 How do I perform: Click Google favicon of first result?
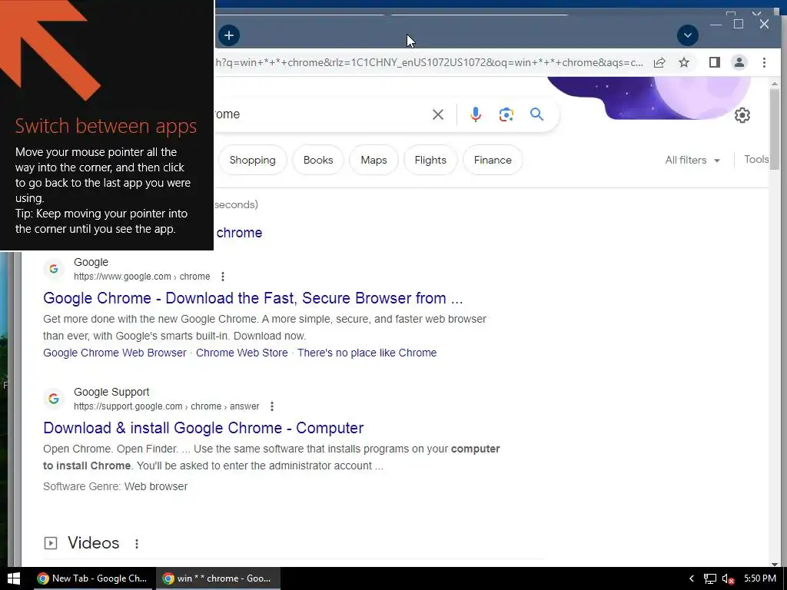click(54, 269)
